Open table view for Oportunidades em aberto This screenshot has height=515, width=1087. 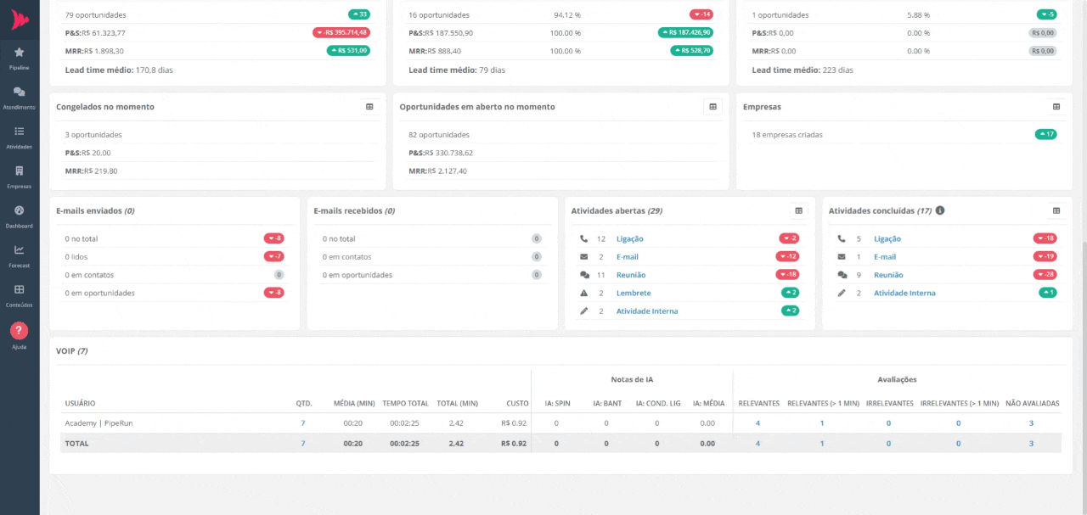point(712,107)
